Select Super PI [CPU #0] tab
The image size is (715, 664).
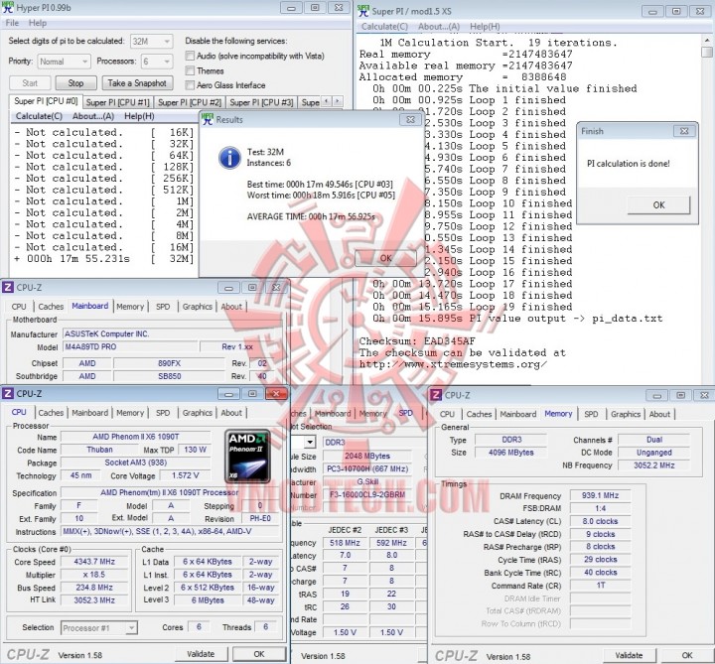pyautogui.click(x=46, y=101)
